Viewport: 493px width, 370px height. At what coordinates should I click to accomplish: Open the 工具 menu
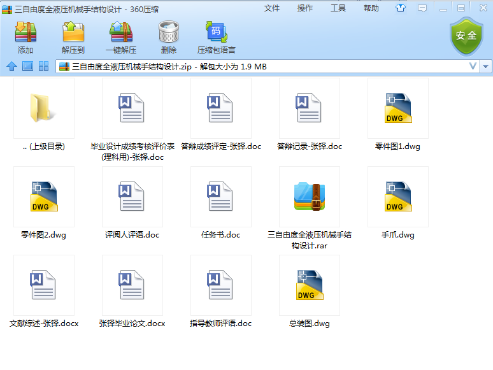pos(338,8)
